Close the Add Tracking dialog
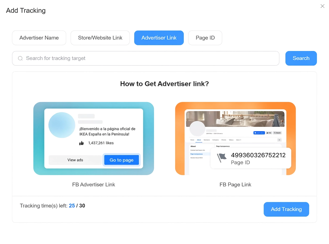Screen dimensions: 329x244 (x=322, y=6)
